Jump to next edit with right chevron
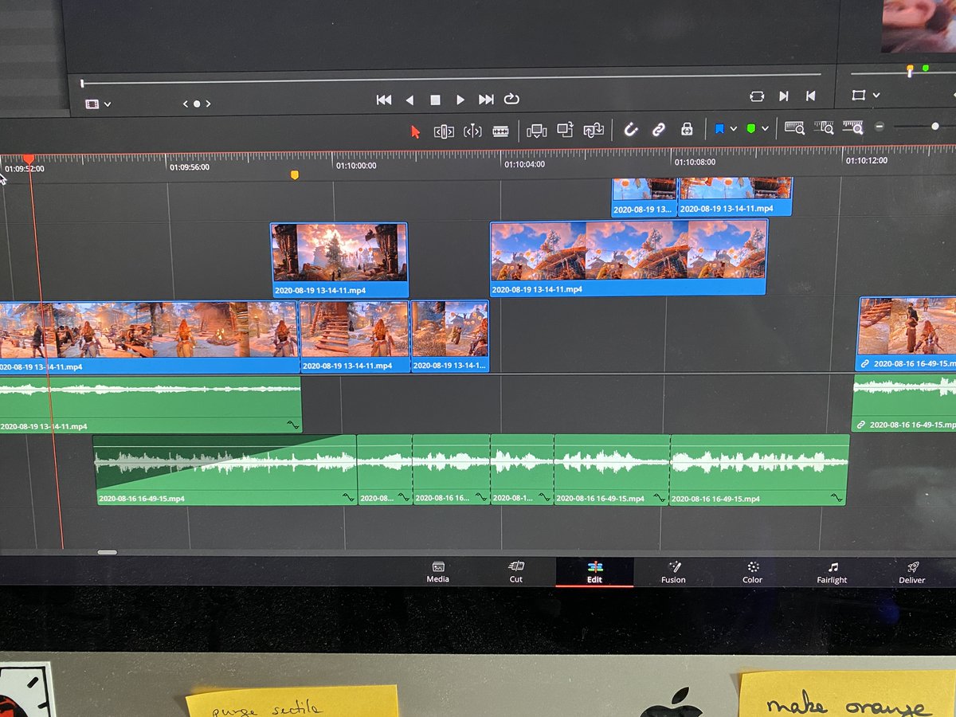 tap(208, 104)
